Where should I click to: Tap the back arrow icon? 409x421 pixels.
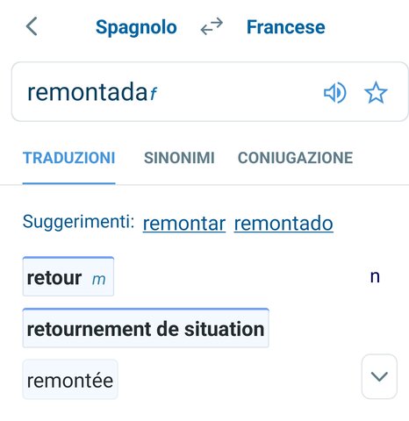(32, 26)
